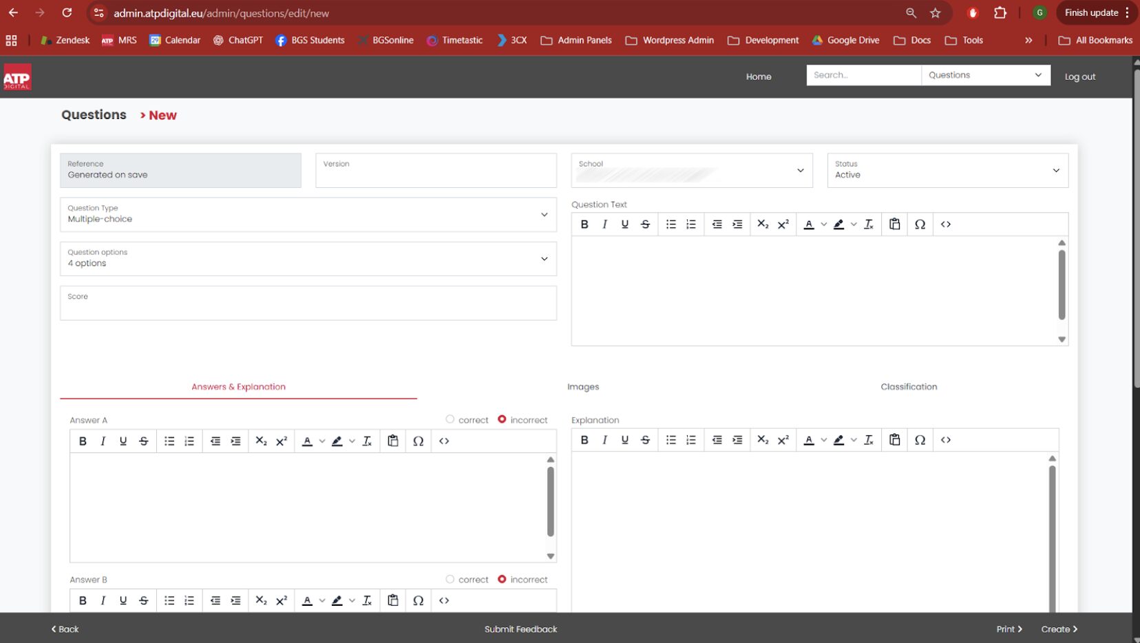Open source code view in Explanation editor

[946, 440]
